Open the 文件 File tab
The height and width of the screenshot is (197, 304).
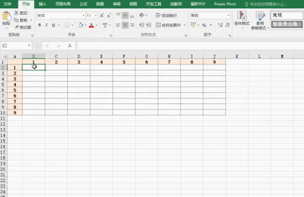[x=7, y=4]
